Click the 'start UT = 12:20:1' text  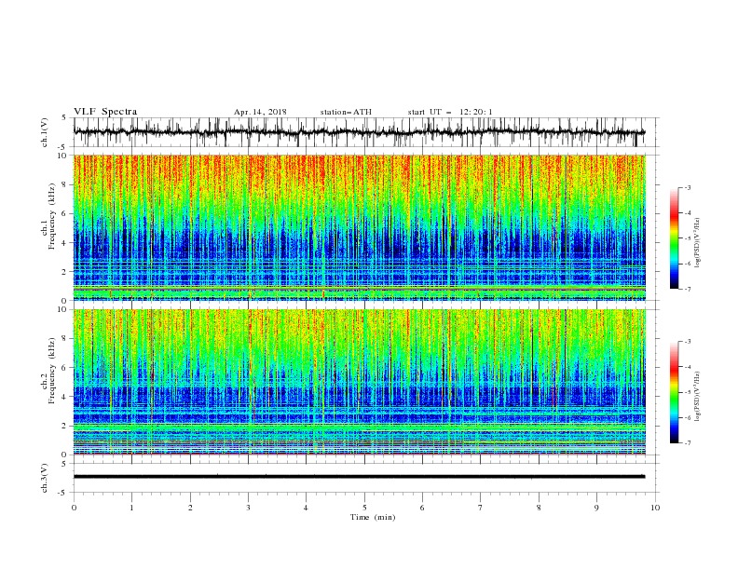(x=450, y=112)
